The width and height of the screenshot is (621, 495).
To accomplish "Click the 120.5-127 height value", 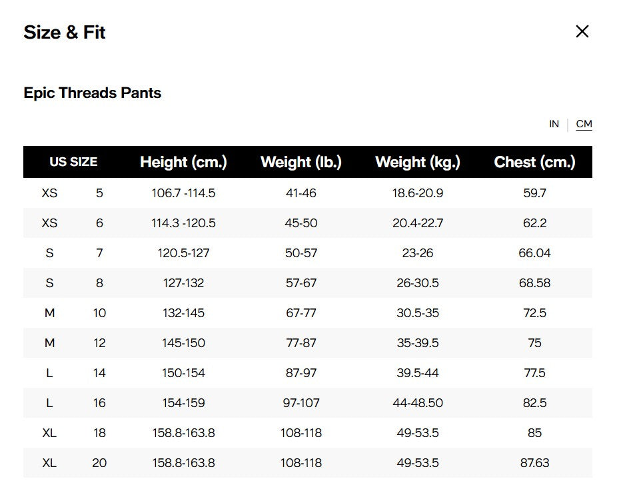I will [x=183, y=253].
